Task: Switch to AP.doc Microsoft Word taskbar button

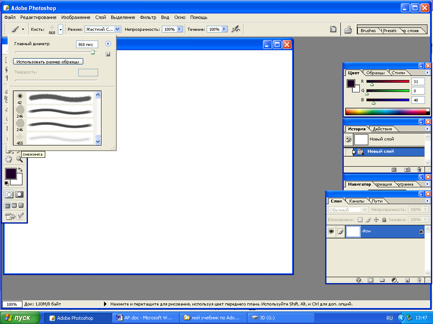Action: tap(145, 318)
